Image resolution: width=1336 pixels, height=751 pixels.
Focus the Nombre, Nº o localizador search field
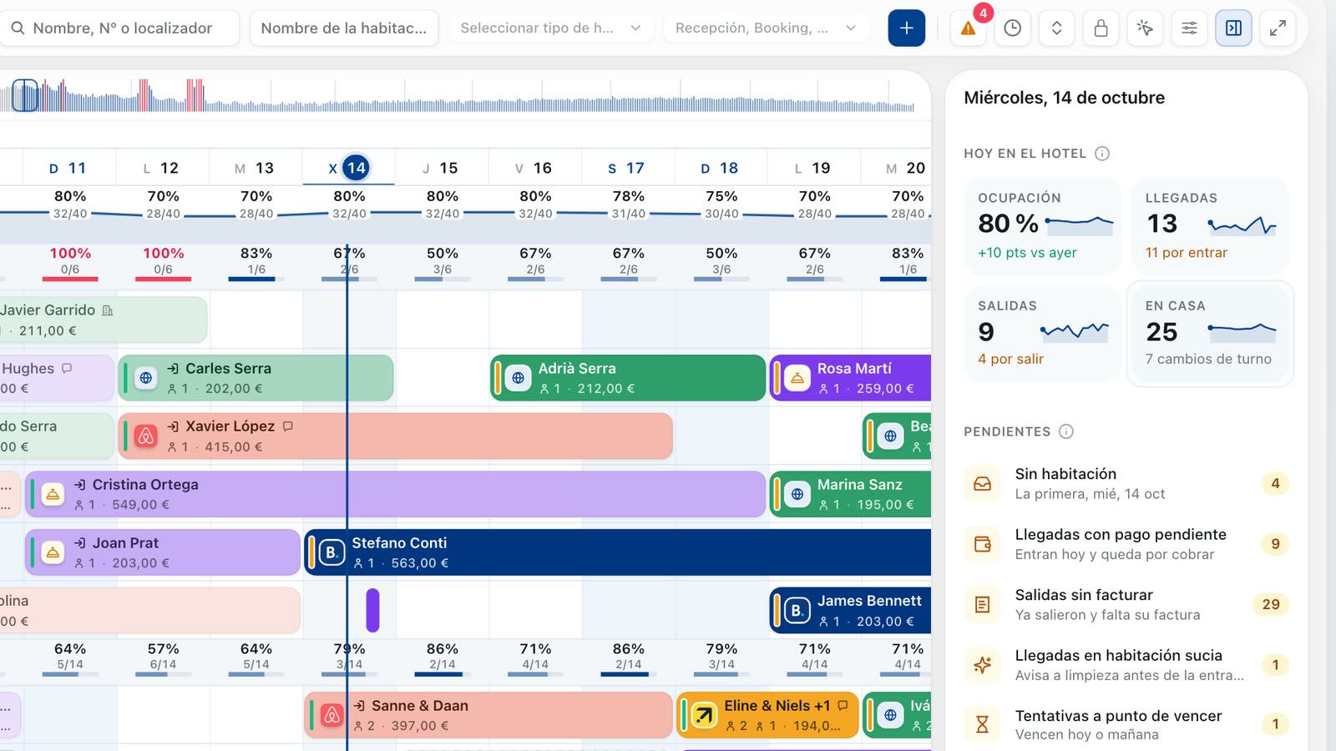coord(120,28)
